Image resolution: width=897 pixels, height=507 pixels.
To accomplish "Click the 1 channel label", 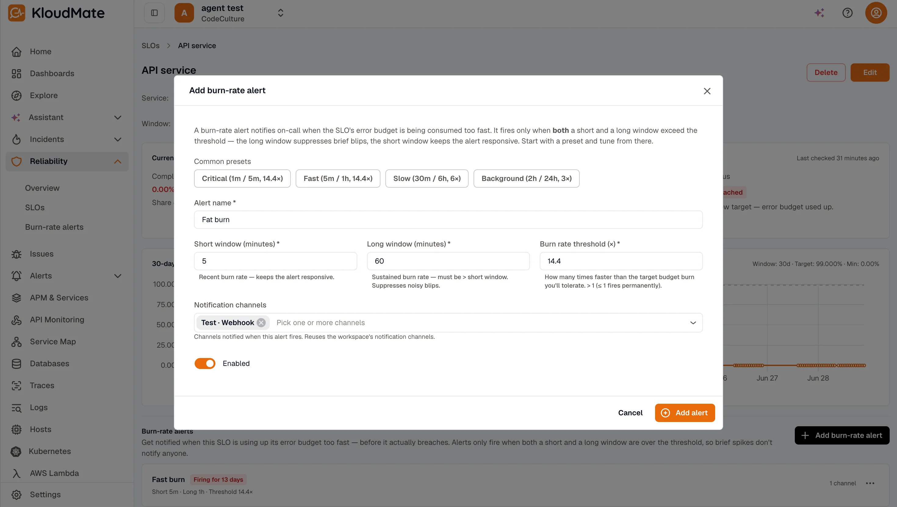I will tap(843, 483).
